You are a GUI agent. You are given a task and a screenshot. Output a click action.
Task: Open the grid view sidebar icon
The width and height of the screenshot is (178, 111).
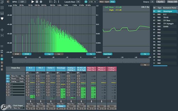pyautogui.click(x=2, y=7)
